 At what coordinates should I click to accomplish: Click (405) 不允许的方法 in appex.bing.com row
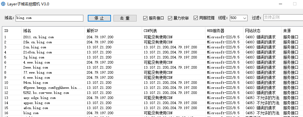click(x=262, y=103)
